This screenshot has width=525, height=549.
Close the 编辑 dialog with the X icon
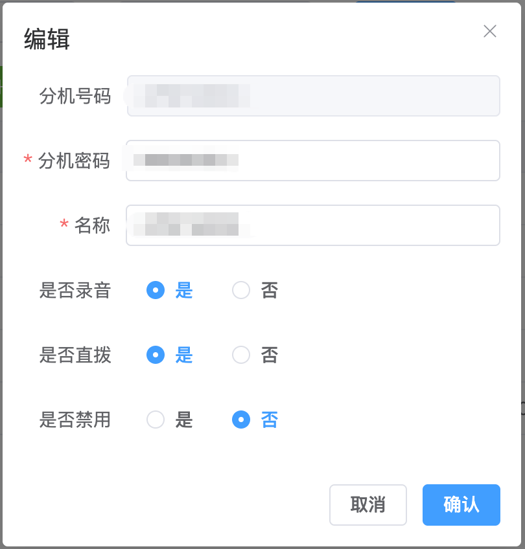click(490, 31)
